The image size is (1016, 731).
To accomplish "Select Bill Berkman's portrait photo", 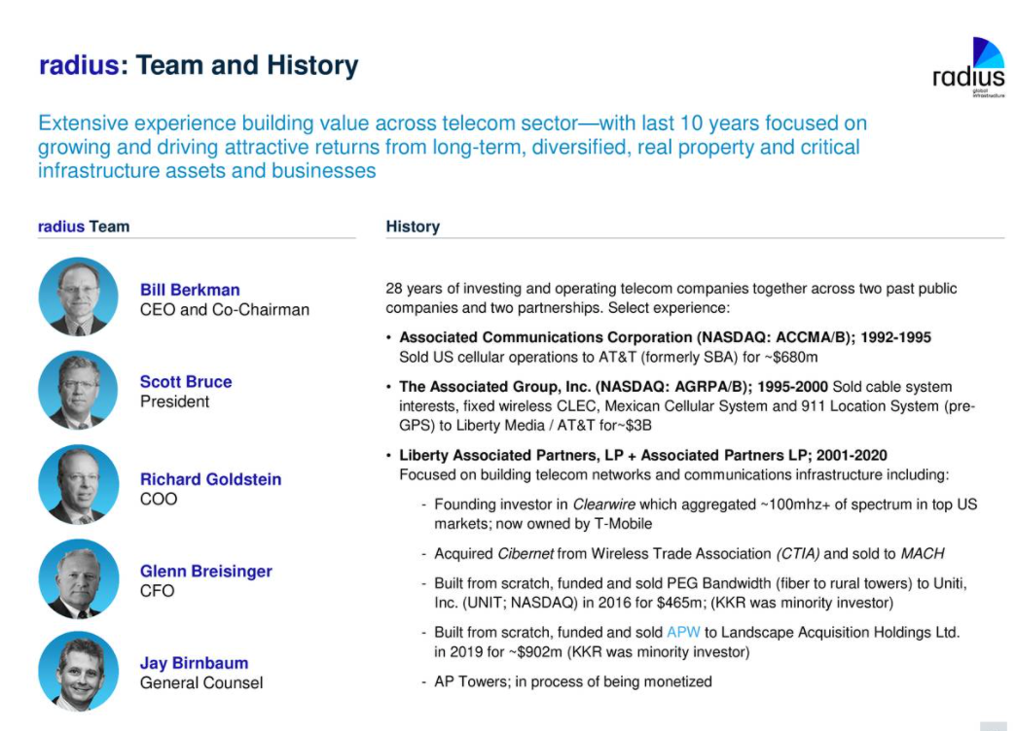I will point(79,296).
